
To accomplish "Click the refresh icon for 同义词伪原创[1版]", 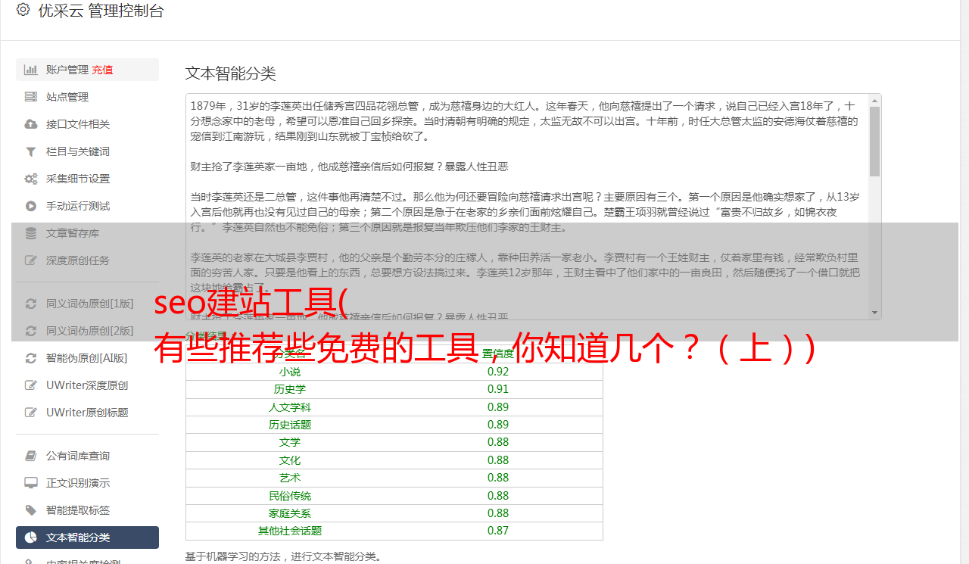I will click(x=31, y=304).
